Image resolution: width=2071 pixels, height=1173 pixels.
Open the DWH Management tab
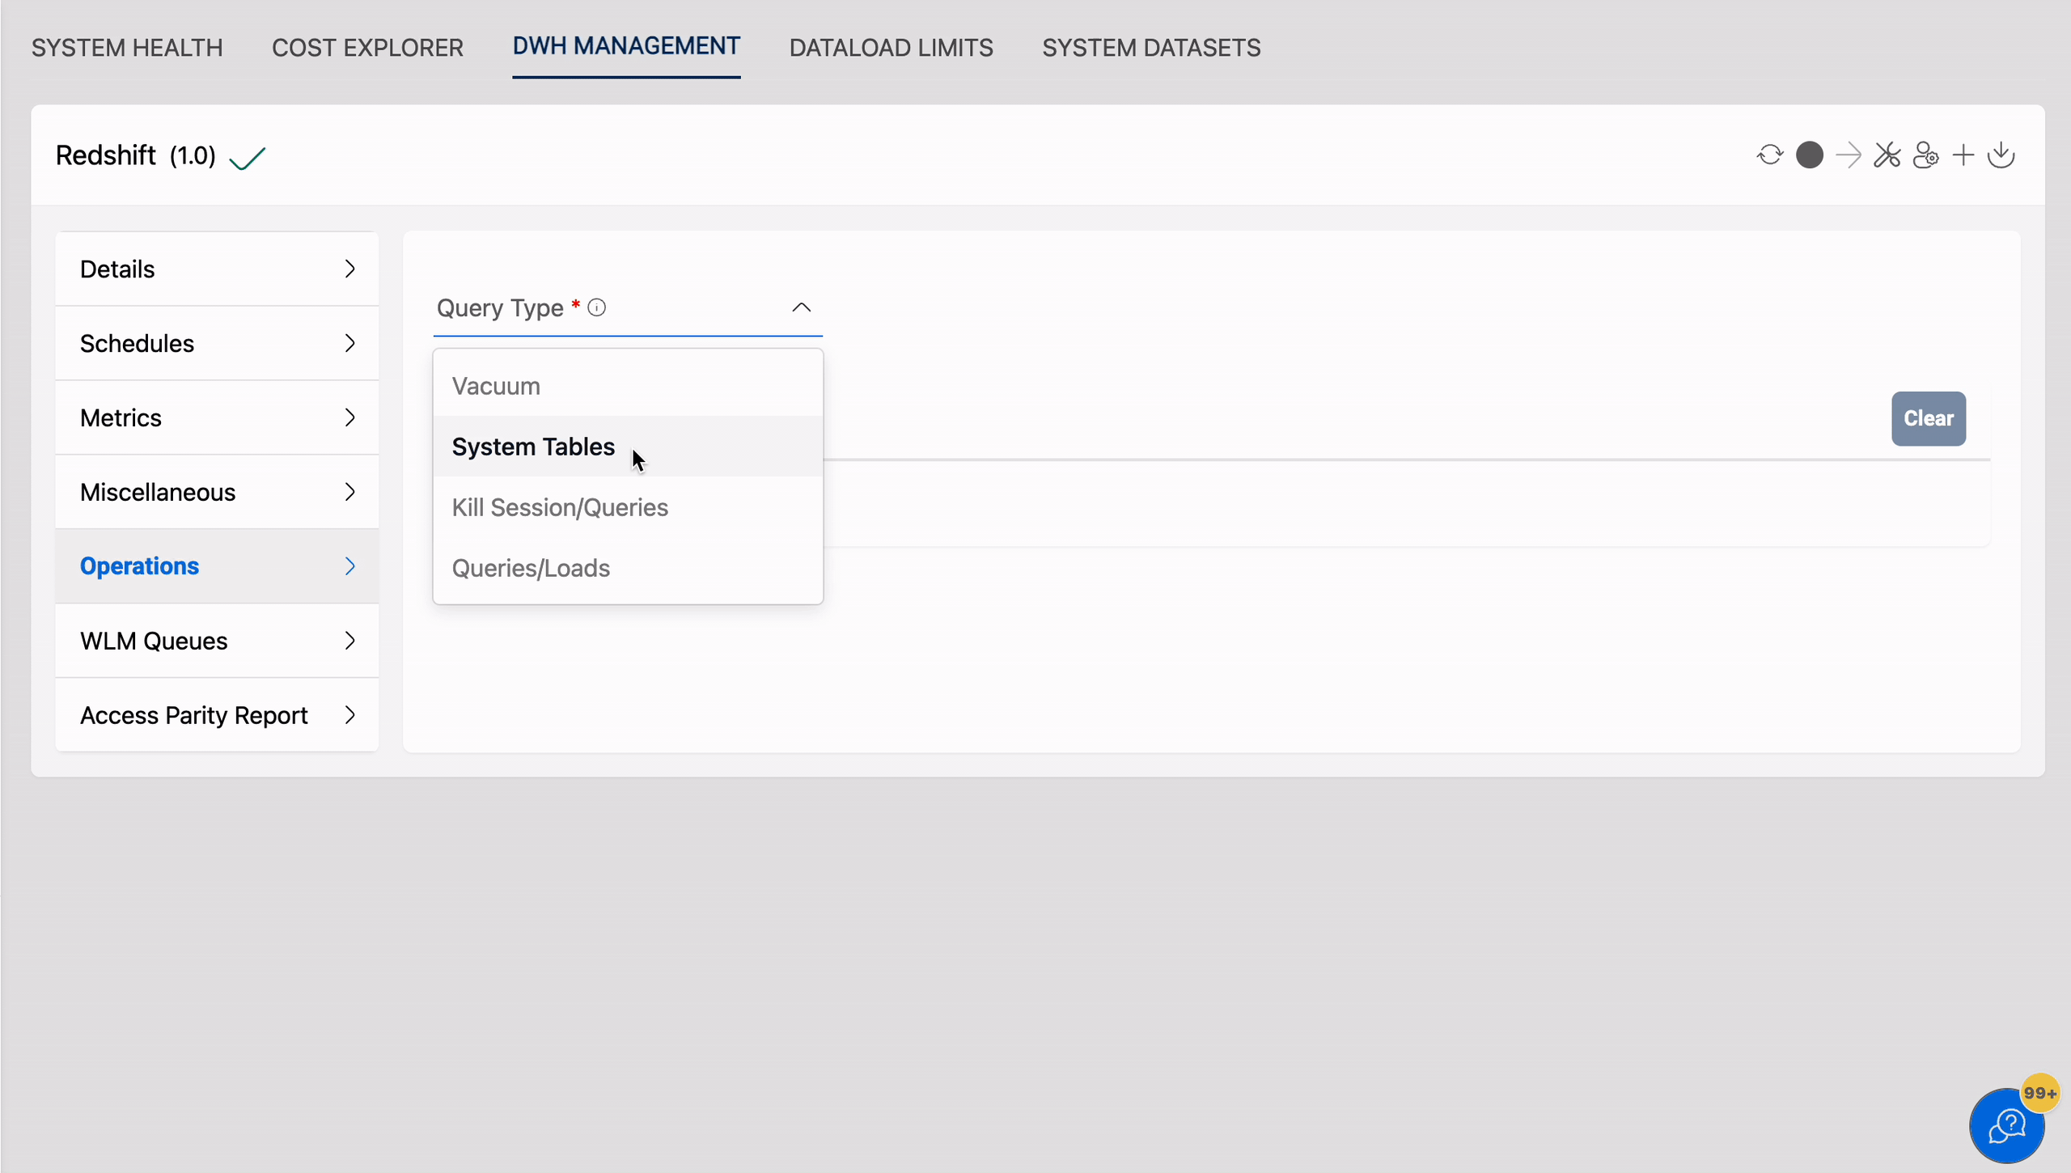(626, 47)
